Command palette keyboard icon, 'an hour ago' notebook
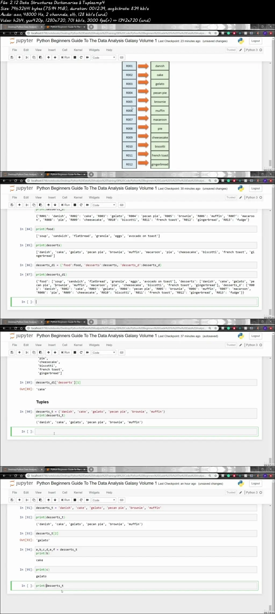This screenshot has height=614, width=275. tap(122, 500)
